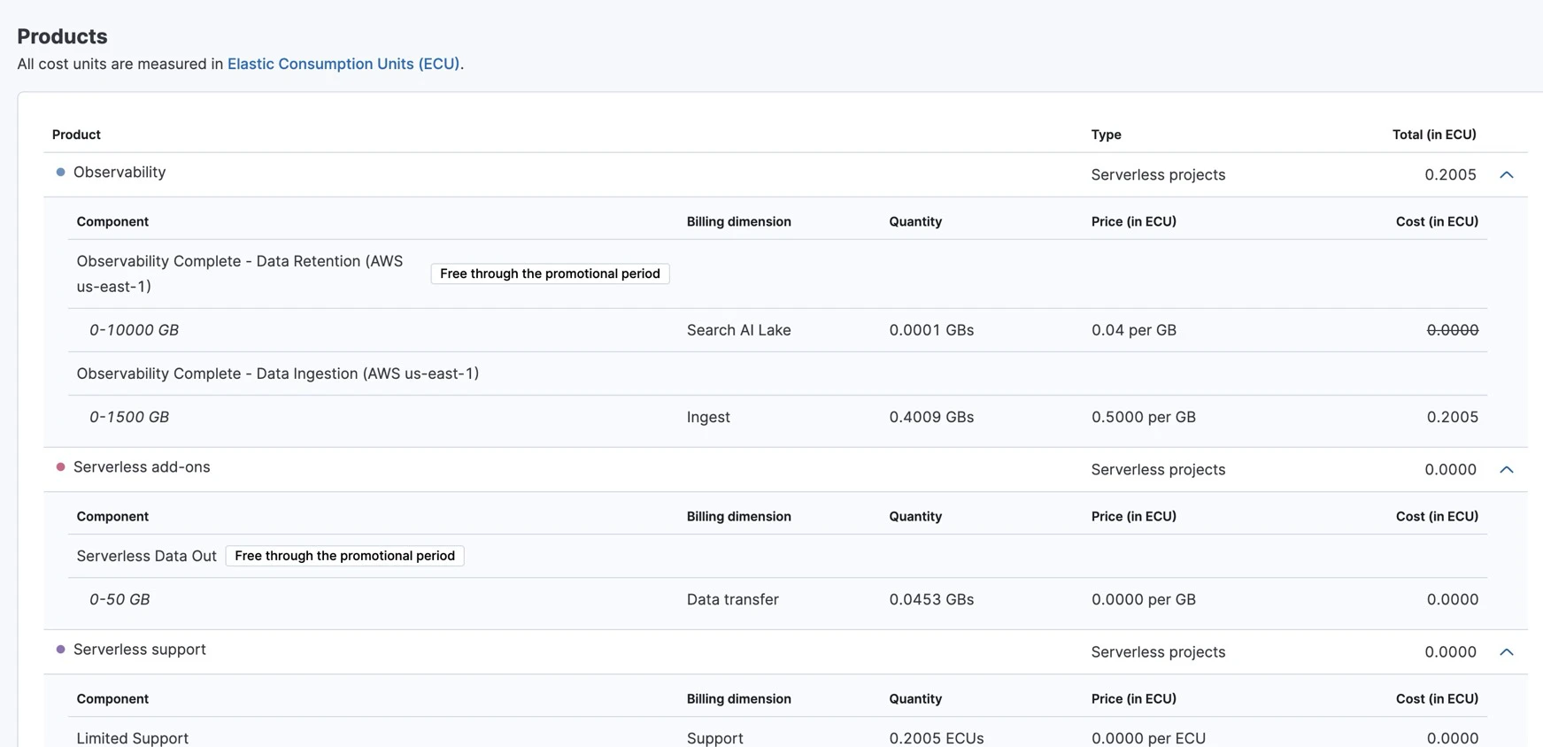Click the Product column header
The height and width of the screenshot is (747, 1543).
76,135
